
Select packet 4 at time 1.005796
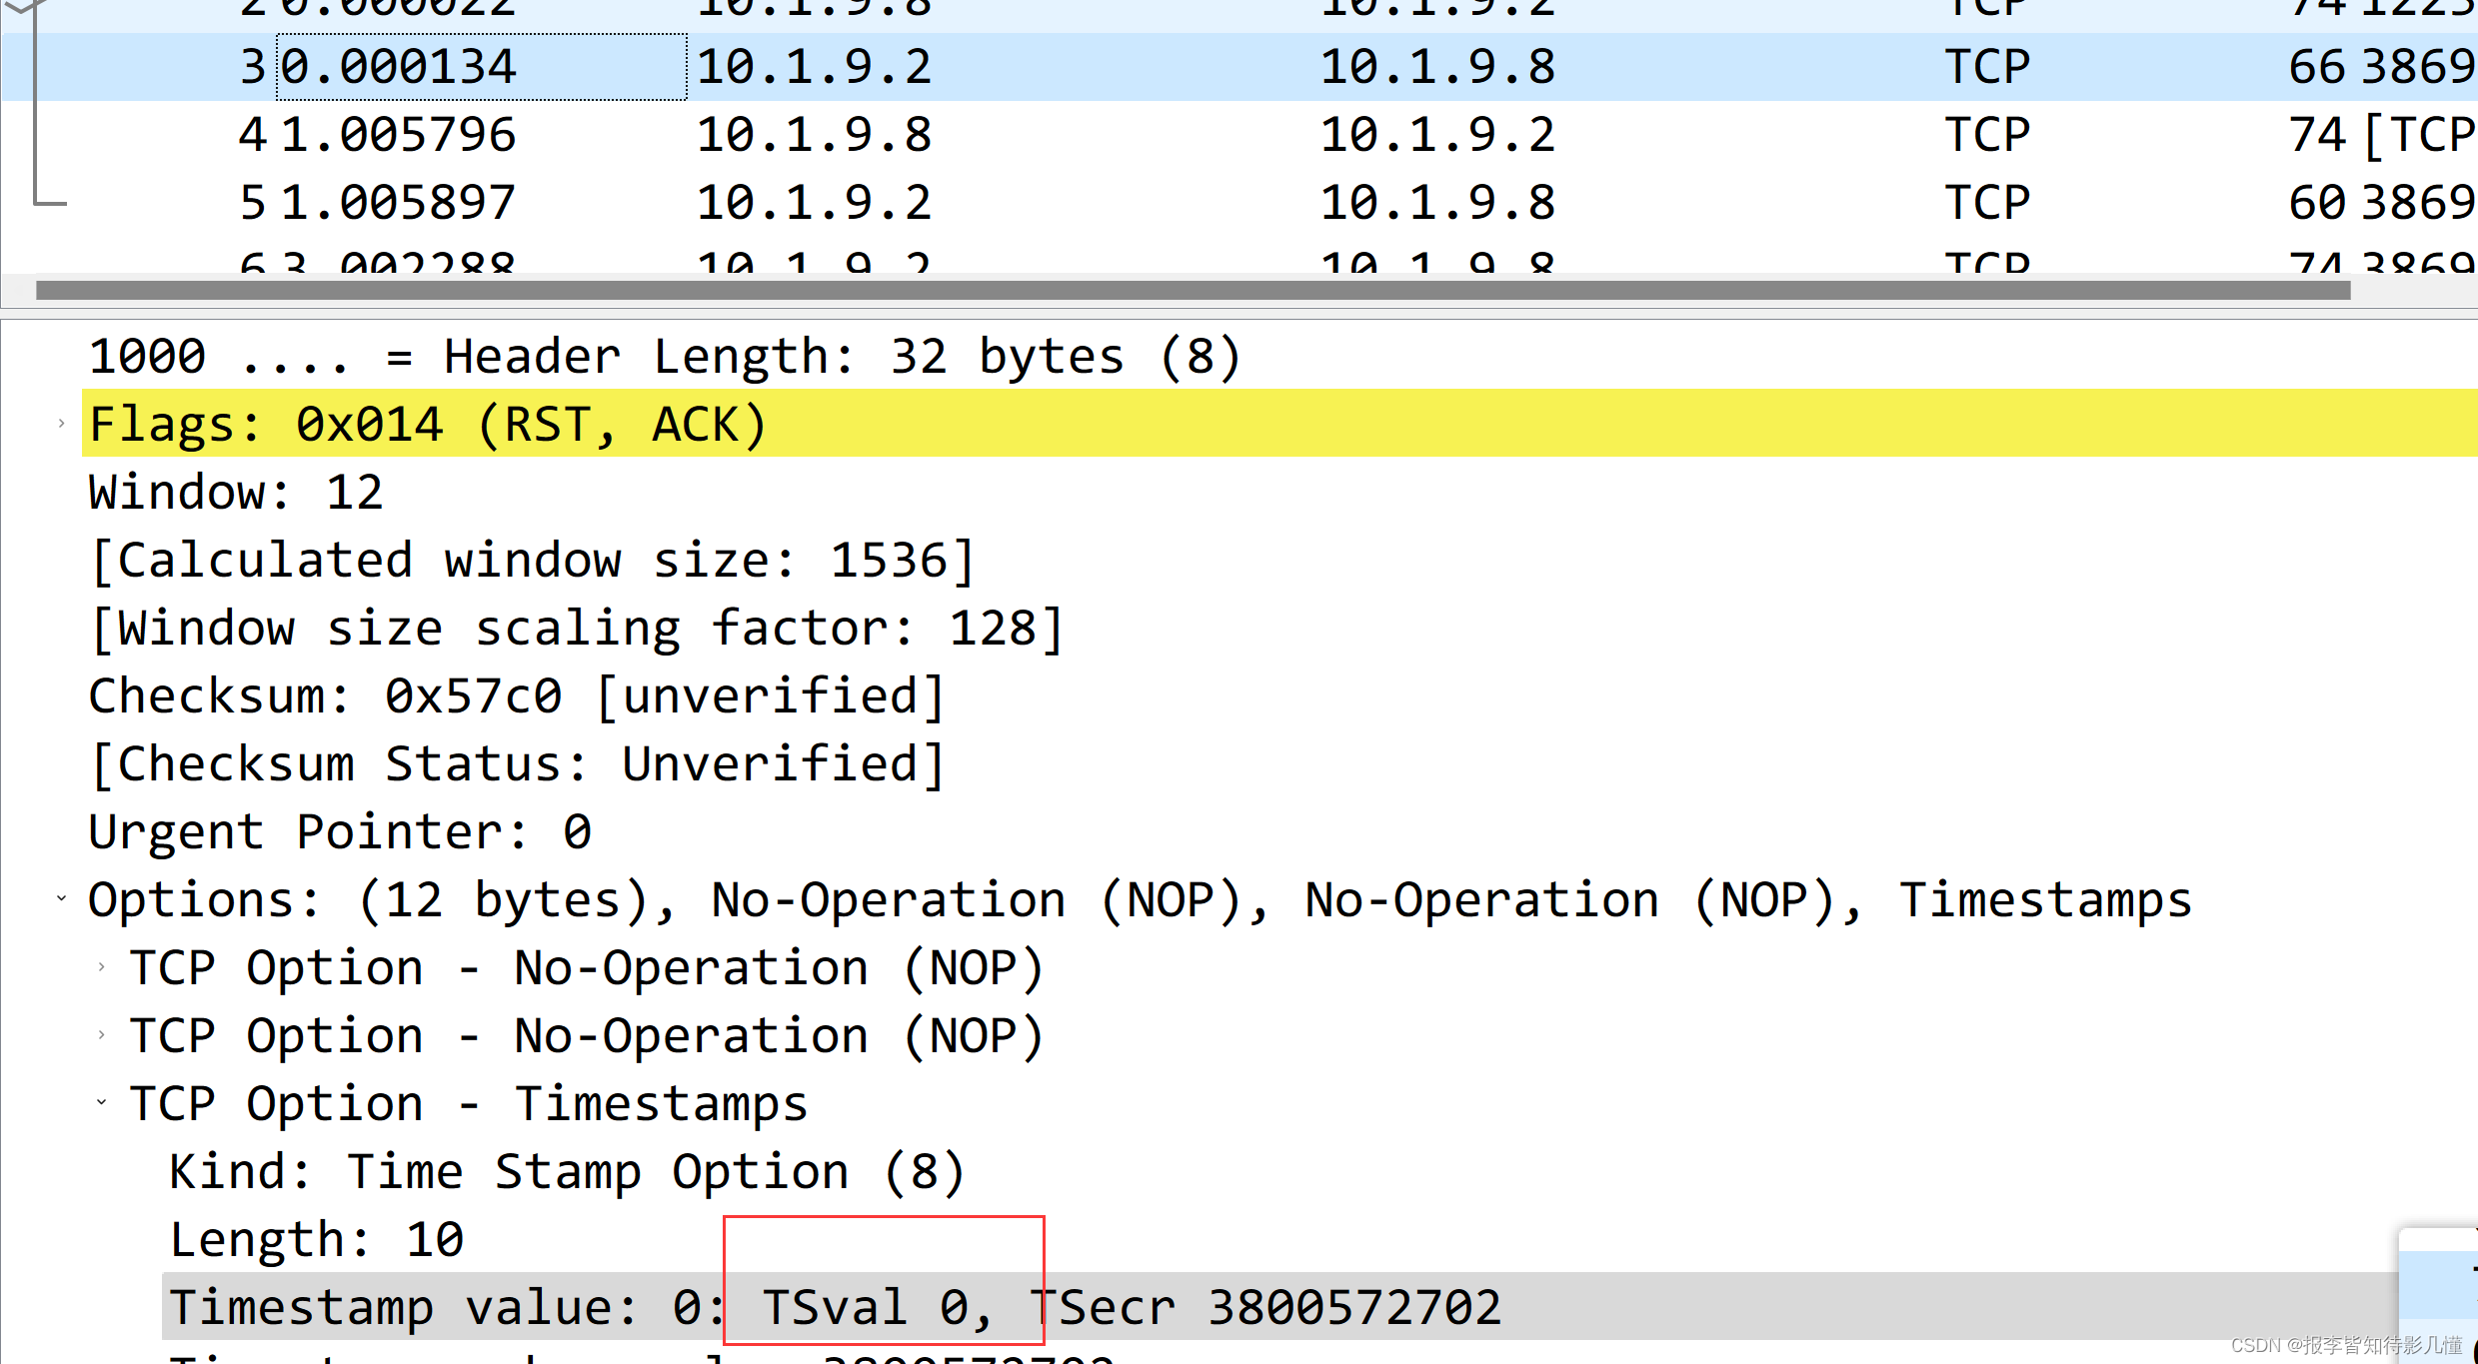1239,135
